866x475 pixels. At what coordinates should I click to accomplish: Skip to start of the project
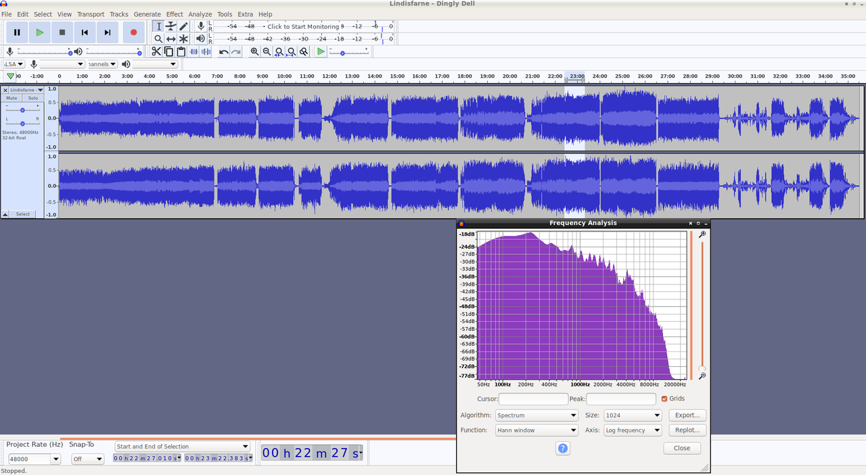(x=85, y=32)
